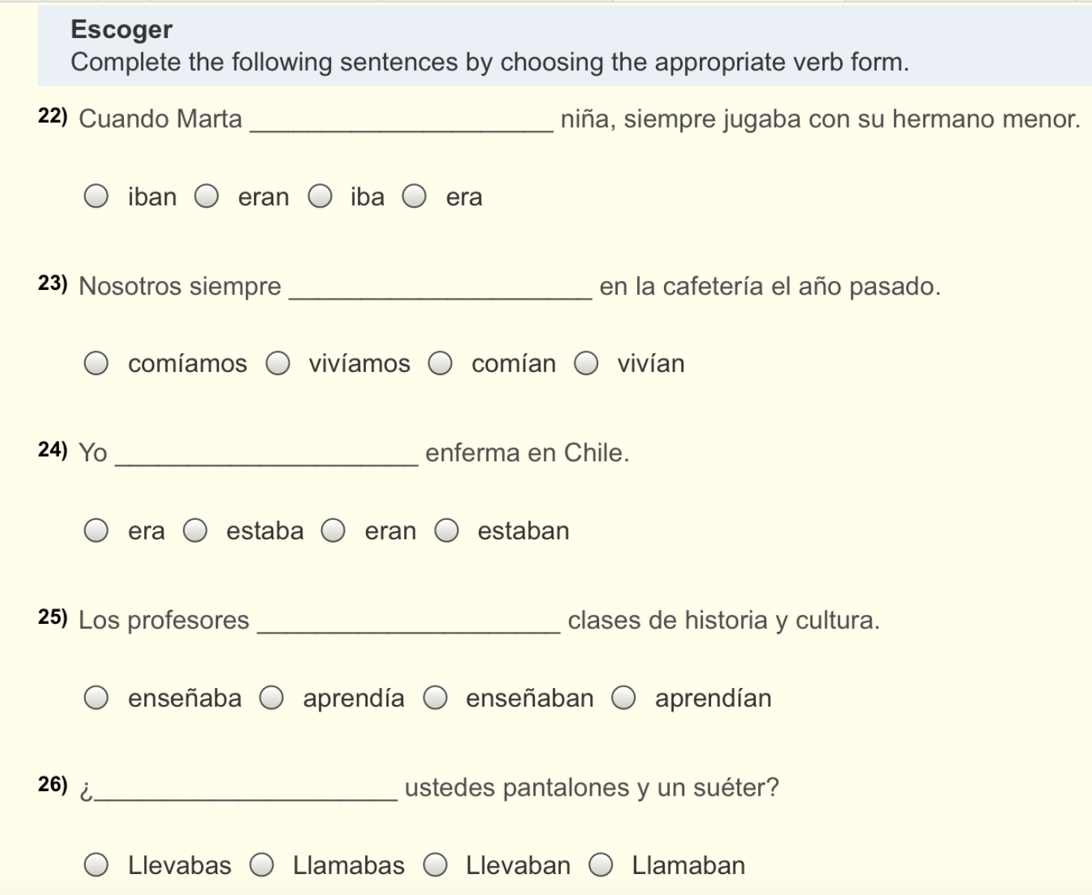The width and height of the screenshot is (1092, 895).
Task: Choose 'enseñaba' radio button
Action: tap(96, 699)
